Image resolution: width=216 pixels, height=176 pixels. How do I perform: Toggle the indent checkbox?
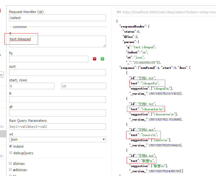pos(11,146)
